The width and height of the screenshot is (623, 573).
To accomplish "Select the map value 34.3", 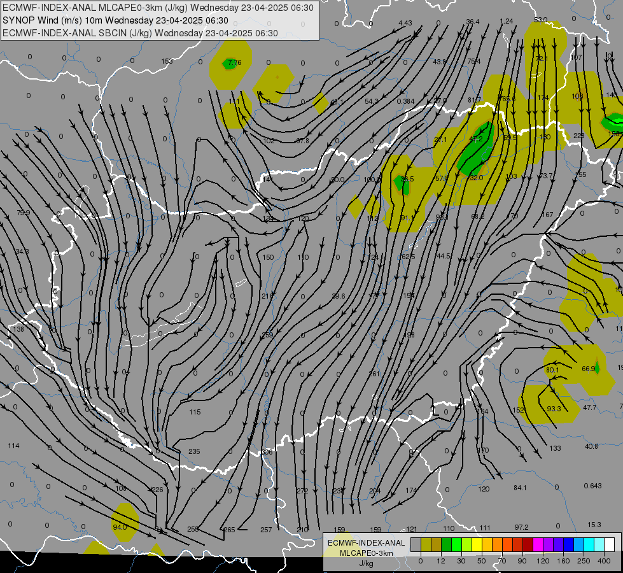I will [x=22, y=251].
